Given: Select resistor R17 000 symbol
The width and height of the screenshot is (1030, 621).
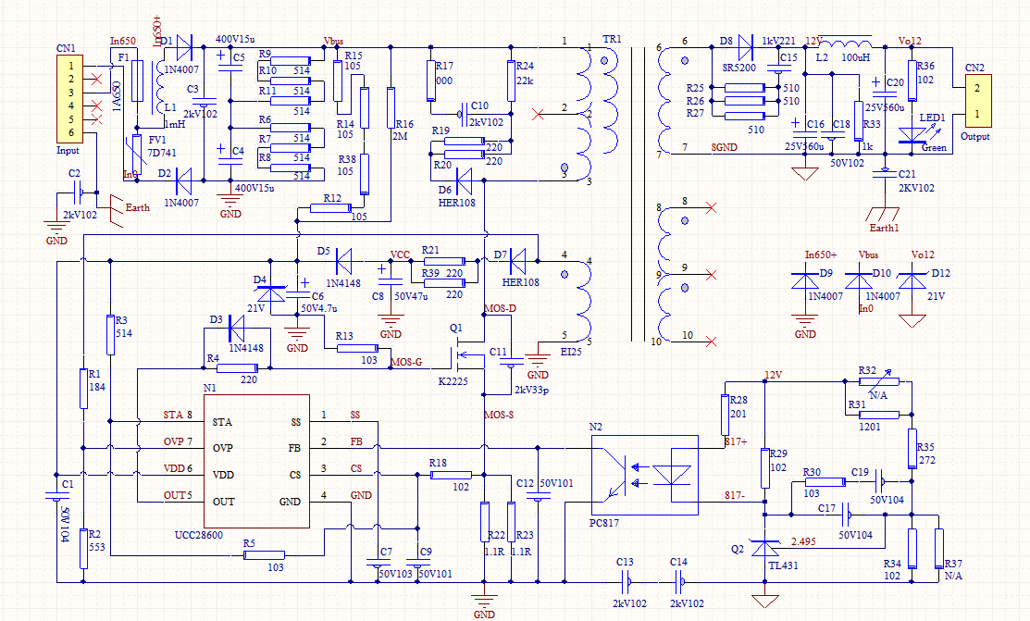Looking at the screenshot, I should click(x=431, y=81).
